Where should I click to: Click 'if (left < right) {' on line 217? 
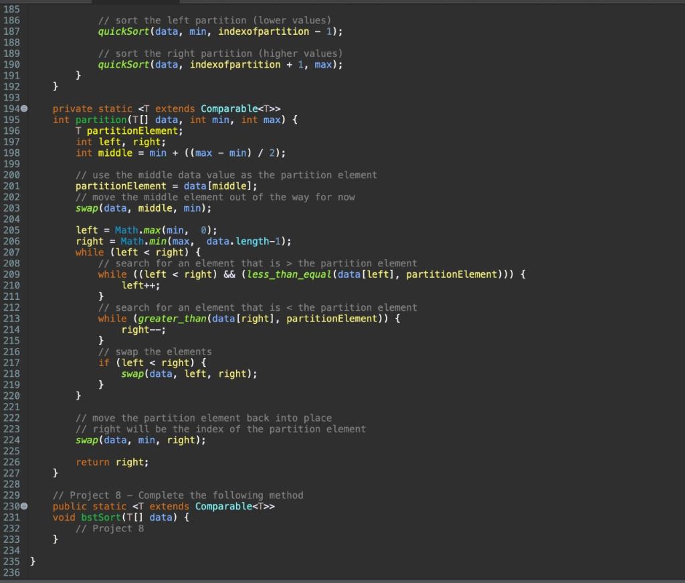pyautogui.click(x=152, y=363)
